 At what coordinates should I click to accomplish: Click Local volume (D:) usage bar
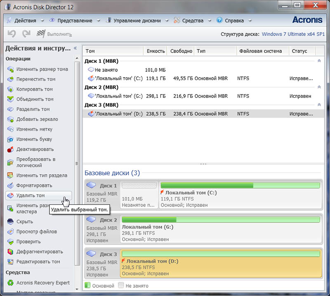click(221, 254)
